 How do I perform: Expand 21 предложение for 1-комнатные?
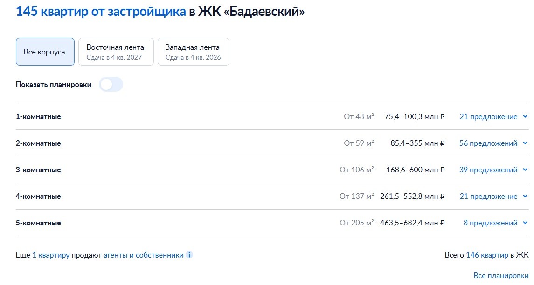point(488,116)
